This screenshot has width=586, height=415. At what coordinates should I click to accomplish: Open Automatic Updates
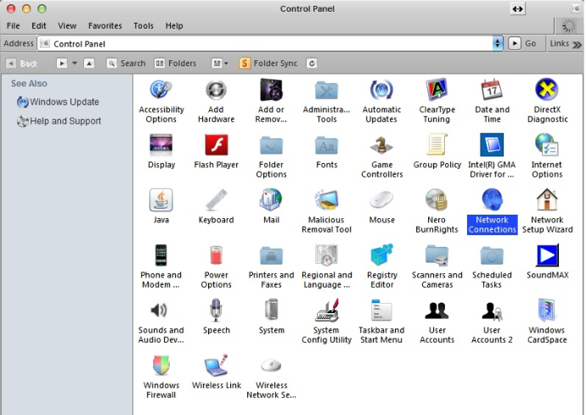pos(381,101)
